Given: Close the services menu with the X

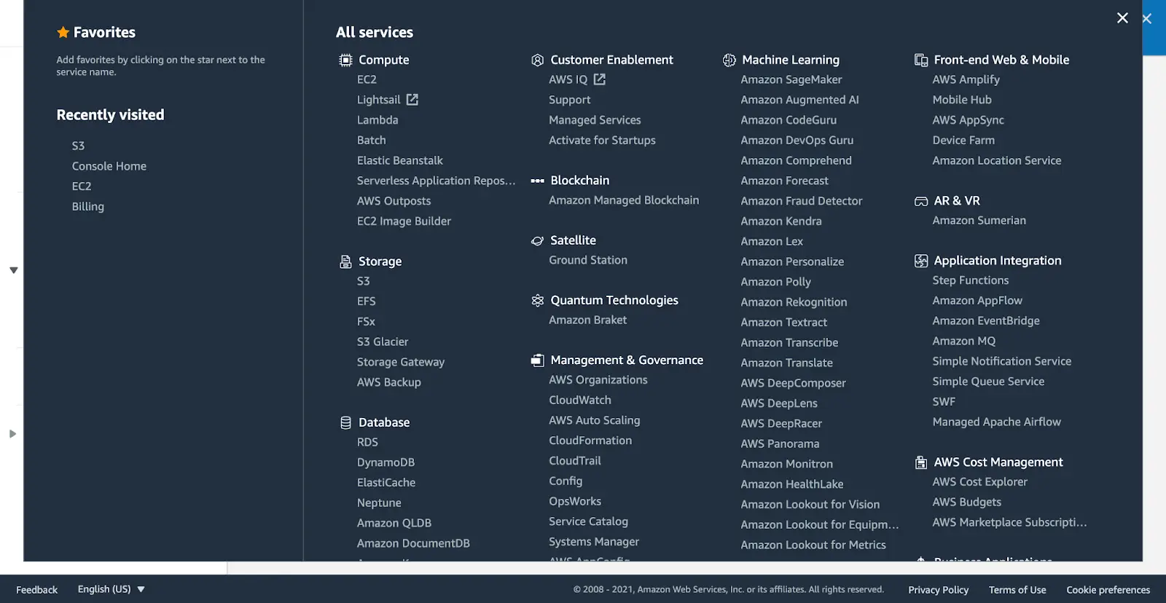Looking at the screenshot, I should pyautogui.click(x=1122, y=18).
